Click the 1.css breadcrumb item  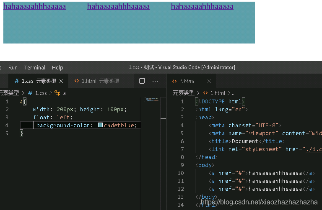41,93
